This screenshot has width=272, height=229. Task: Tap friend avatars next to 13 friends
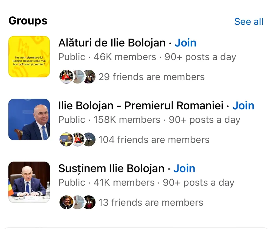tap(77, 203)
